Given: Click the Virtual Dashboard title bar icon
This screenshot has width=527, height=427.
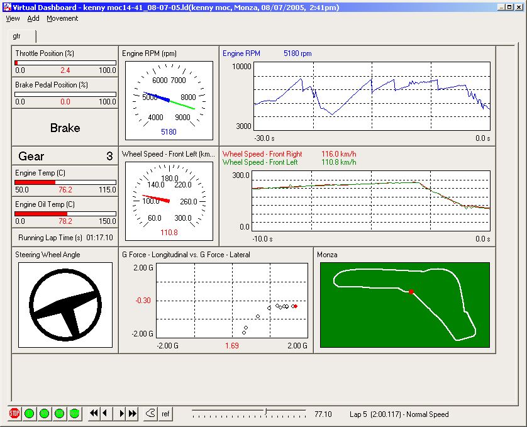Looking at the screenshot, I should (7, 6).
